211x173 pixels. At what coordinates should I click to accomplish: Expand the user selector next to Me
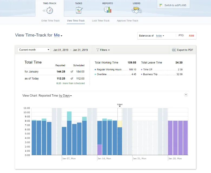click(x=61, y=36)
